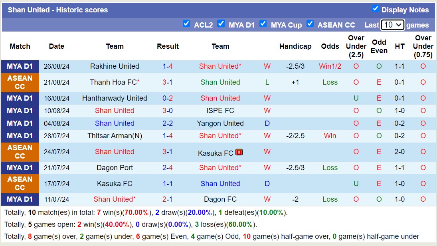Select the MYA D1 badge beside the Yangon United match
437x246 pixels.
pos(20,123)
